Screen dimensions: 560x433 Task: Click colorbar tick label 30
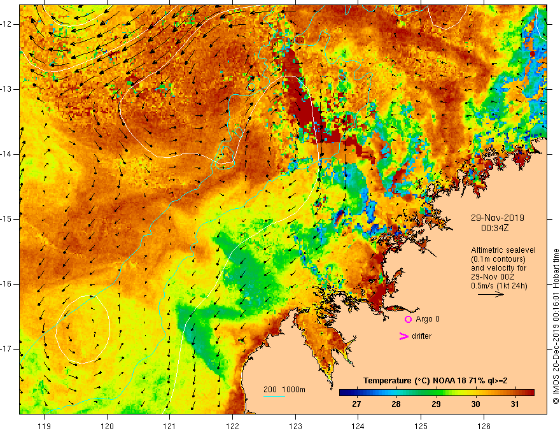coord(475,404)
